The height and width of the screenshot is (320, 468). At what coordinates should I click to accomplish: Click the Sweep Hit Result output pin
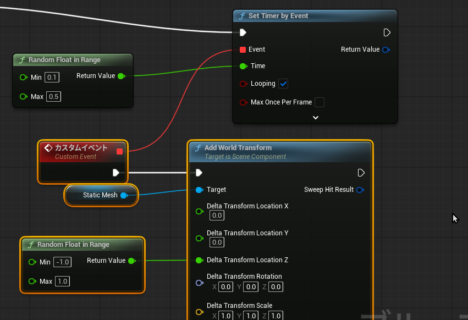pos(360,190)
